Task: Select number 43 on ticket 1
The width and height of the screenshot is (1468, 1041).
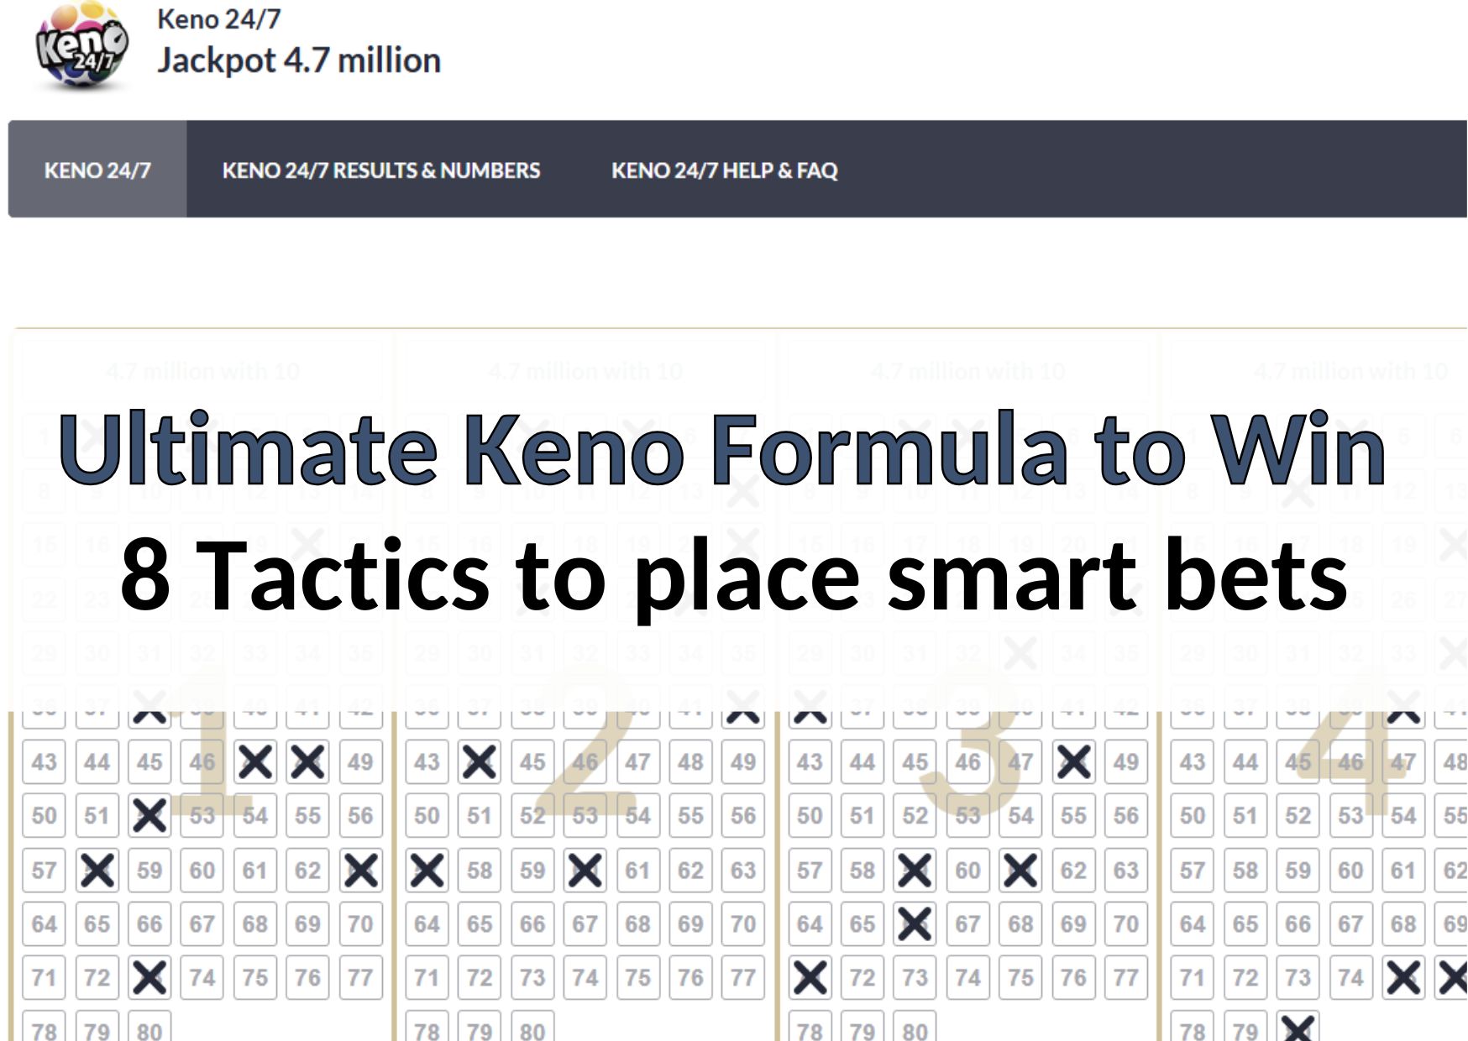Action: coord(44,761)
